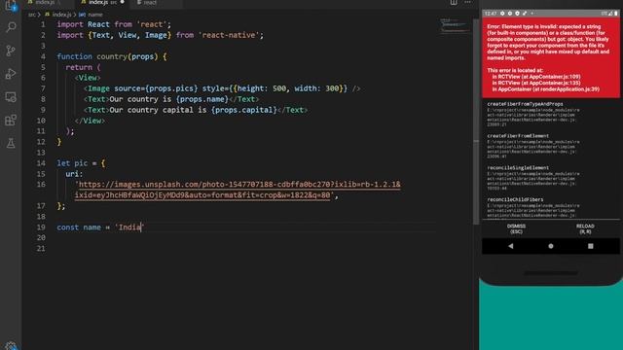
Task: Click line number 12 in the gutter
Action: pyautogui.click(x=41, y=142)
